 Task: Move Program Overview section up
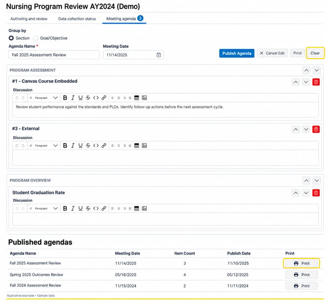[306, 181]
